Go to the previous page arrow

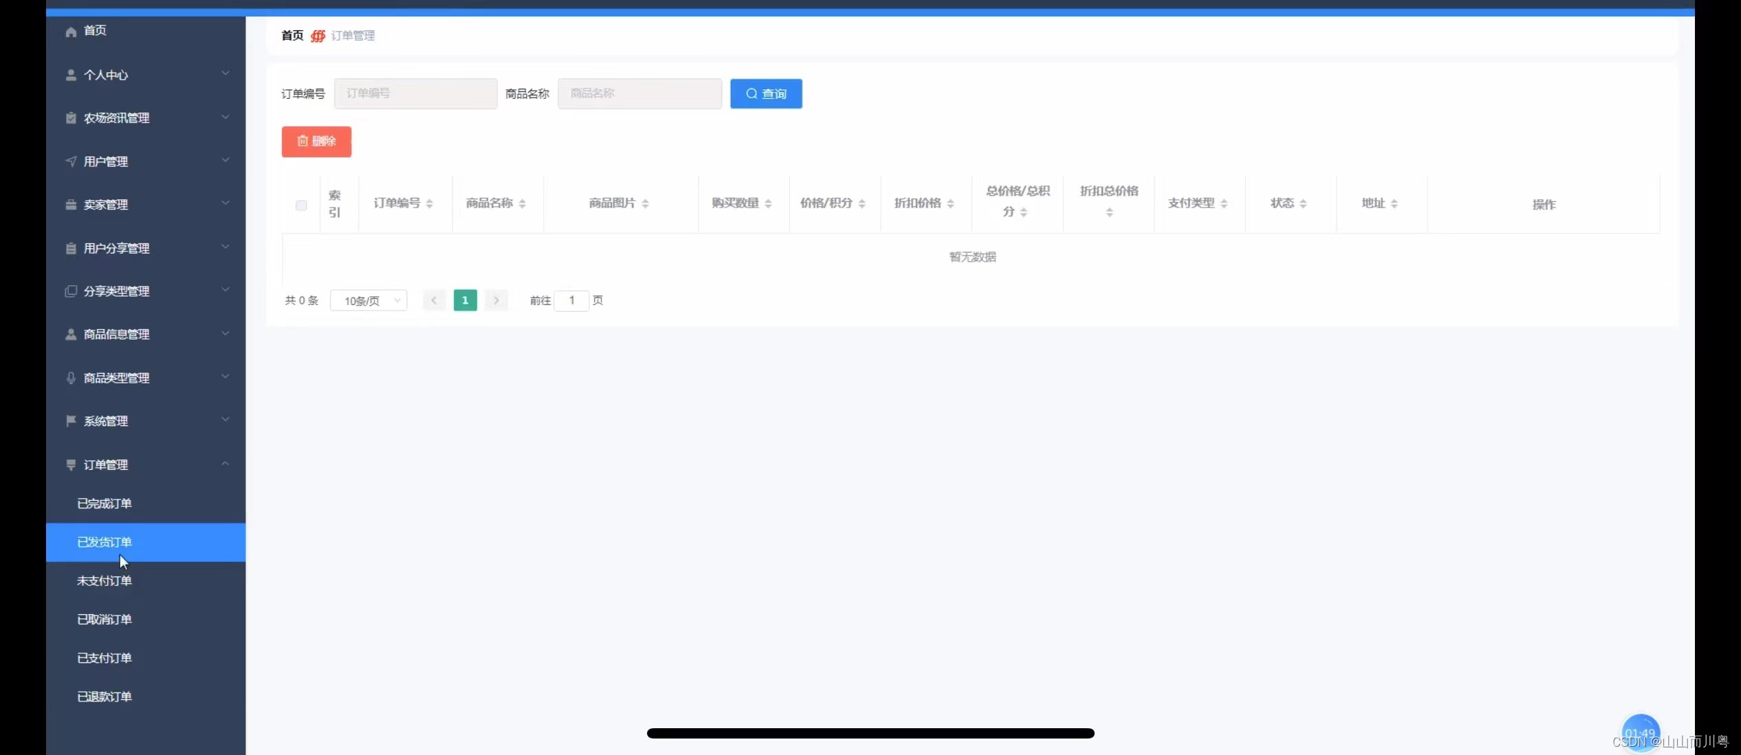[x=434, y=301]
